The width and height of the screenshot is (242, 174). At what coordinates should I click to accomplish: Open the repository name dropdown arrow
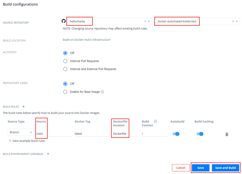click(237, 21)
